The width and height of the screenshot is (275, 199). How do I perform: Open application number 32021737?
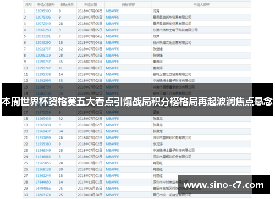(x=43, y=49)
